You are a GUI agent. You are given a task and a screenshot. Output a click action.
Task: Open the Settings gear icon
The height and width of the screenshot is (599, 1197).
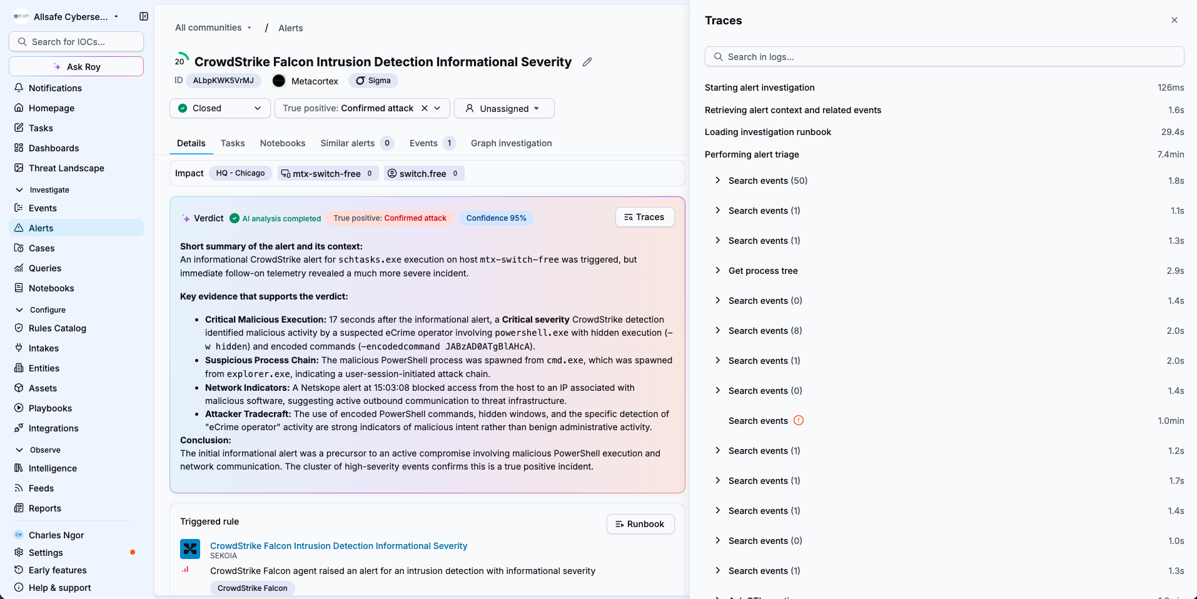coord(19,552)
